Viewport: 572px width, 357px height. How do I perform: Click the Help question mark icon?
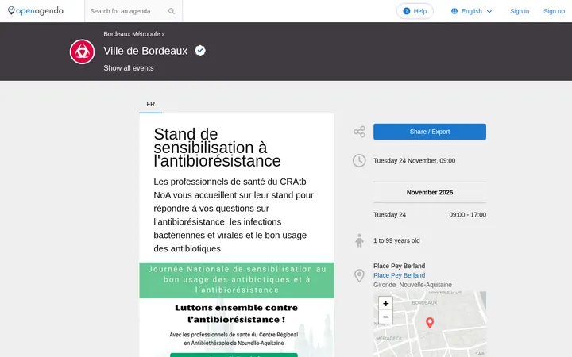click(x=407, y=11)
